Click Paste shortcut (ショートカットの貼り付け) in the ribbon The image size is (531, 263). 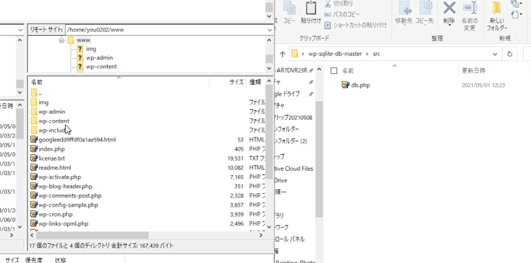pos(355,25)
